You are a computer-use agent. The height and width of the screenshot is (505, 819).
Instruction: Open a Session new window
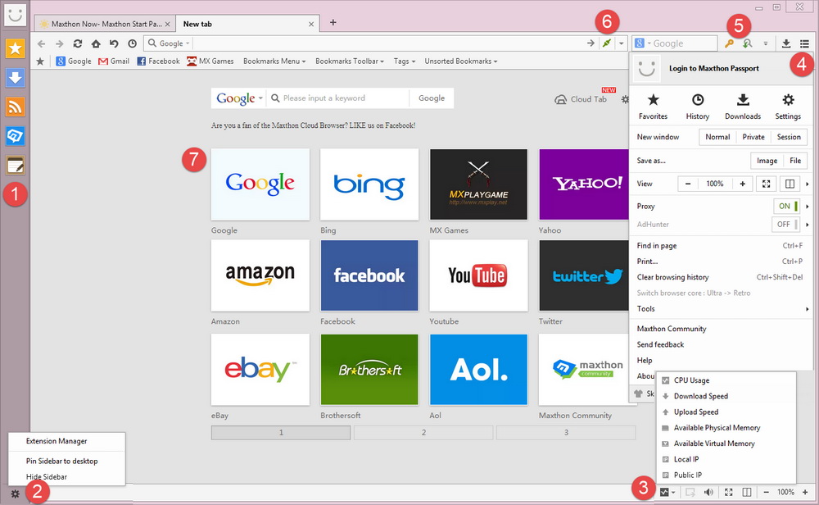point(789,137)
